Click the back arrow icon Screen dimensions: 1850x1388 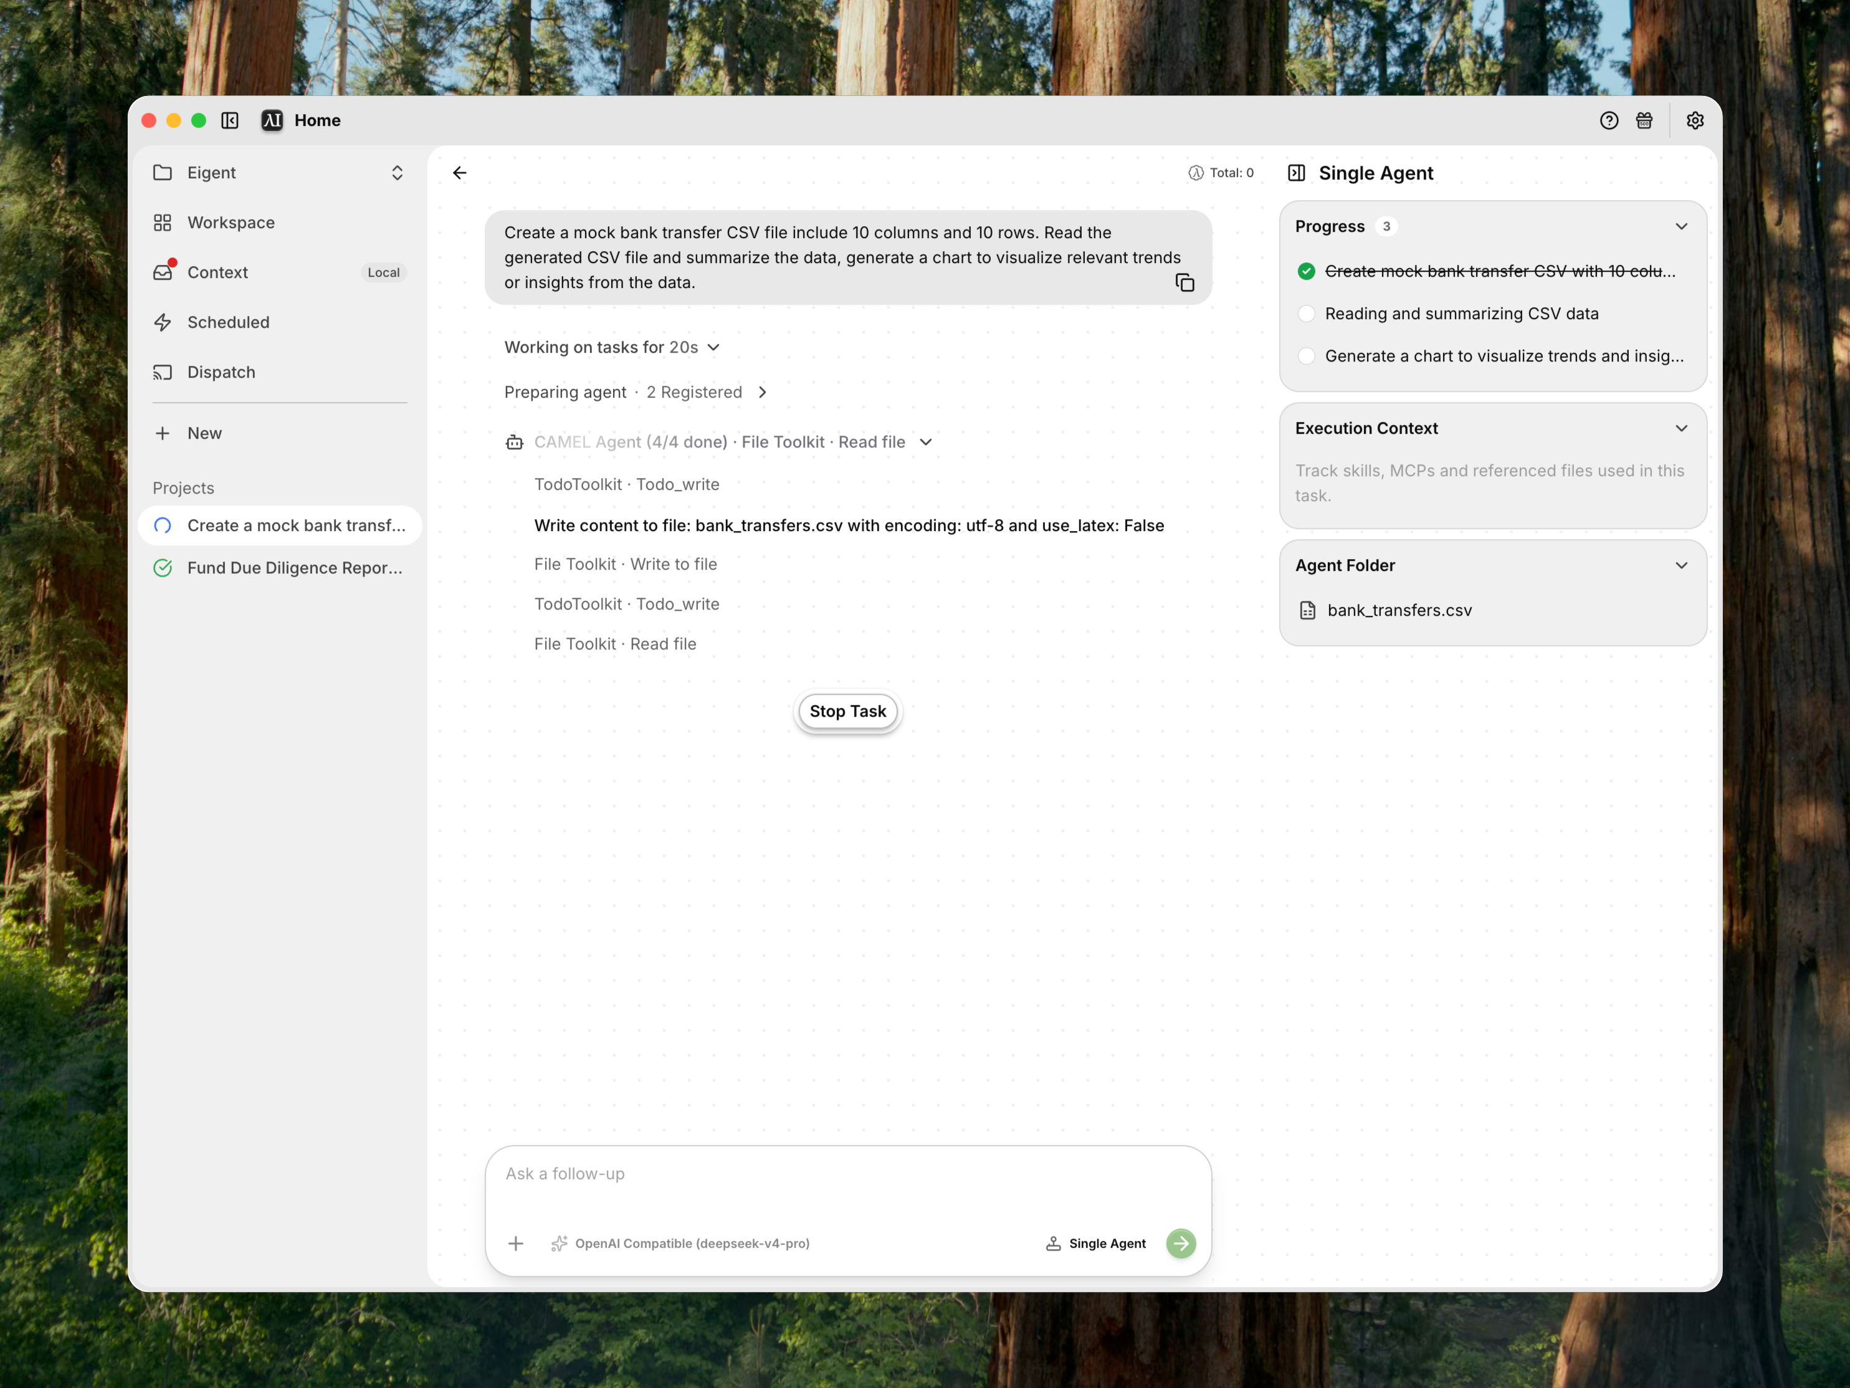pyautogui.click(x=460, y=173)
